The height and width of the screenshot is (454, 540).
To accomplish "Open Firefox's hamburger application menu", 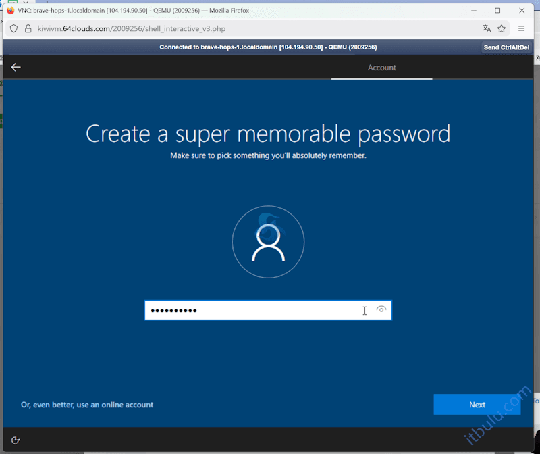I will click(x=521, y=29).
